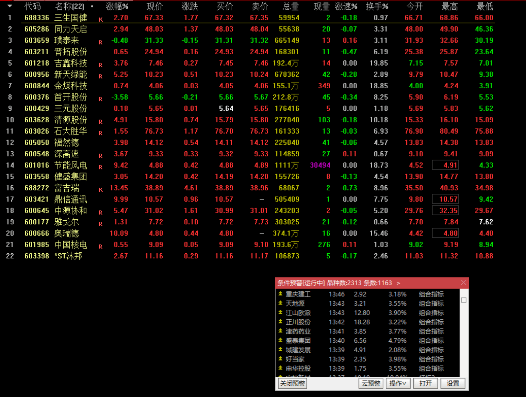The image size is (526, 397).
Task: Select the stock name 福然德
Action: pos(67,142)
